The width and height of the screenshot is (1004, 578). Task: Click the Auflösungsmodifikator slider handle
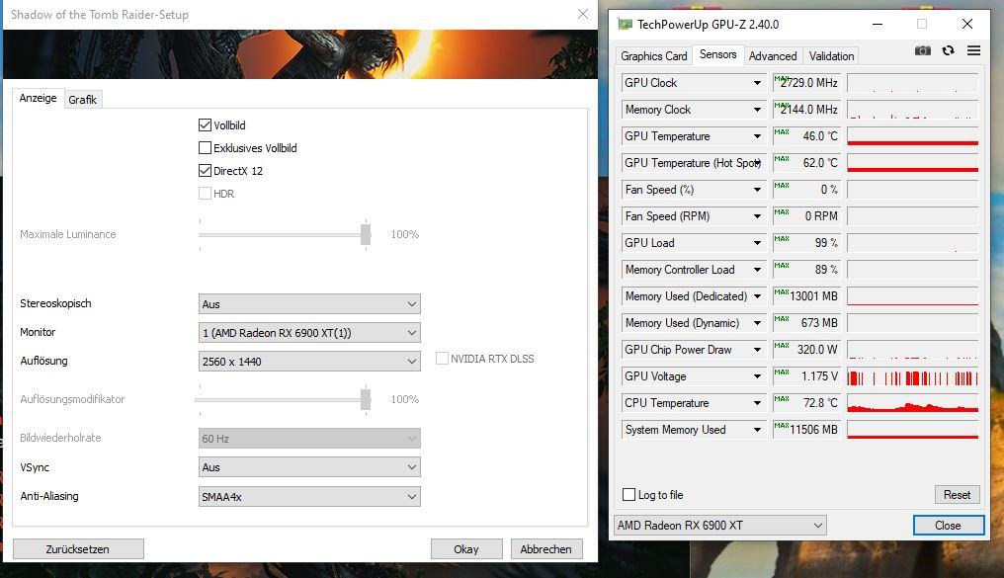366,399
